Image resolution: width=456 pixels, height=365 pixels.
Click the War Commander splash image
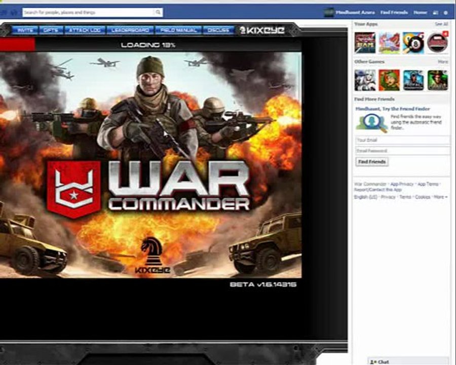(150, 165)
